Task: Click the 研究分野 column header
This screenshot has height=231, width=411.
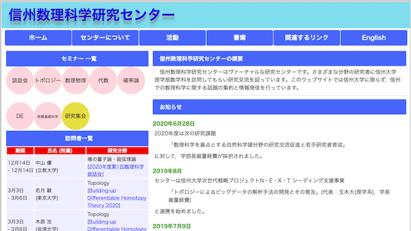Action: [118, 151]
